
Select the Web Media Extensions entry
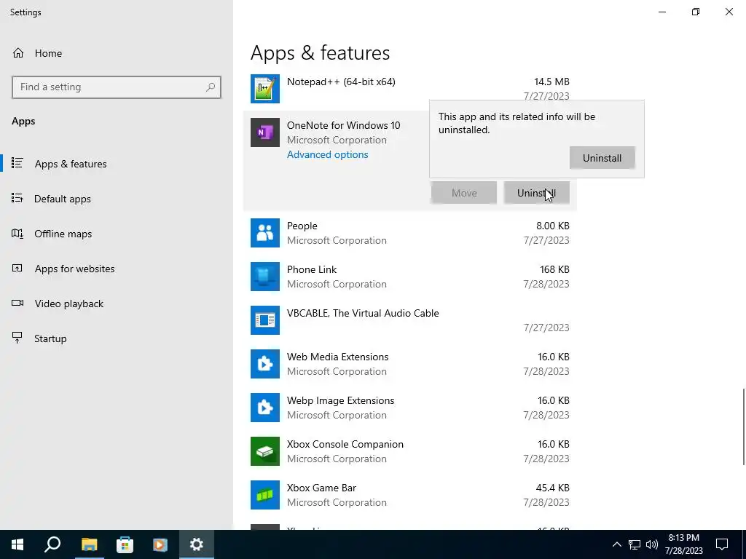[x=410, y=364]
